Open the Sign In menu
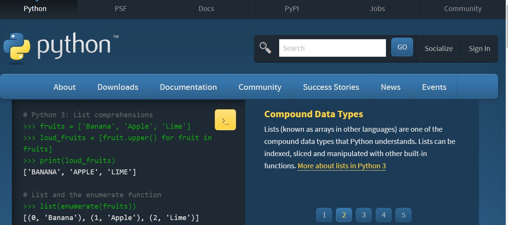The height and width of the screenshot is (225, 508). point(479,48)
